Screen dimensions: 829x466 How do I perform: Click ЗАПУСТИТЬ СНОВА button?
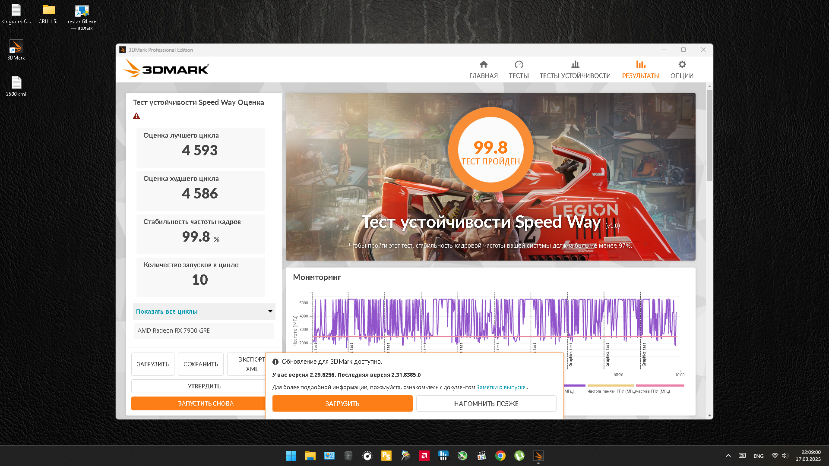[199, 403]
